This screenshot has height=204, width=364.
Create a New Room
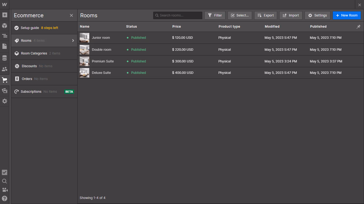(x=347, y=15)
